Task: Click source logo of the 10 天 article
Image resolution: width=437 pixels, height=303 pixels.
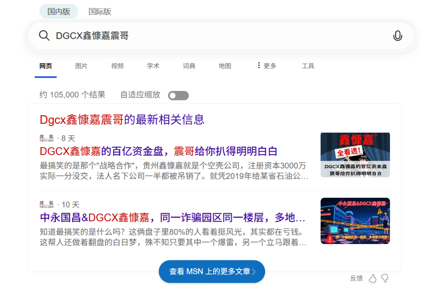Action: point(47,205)
